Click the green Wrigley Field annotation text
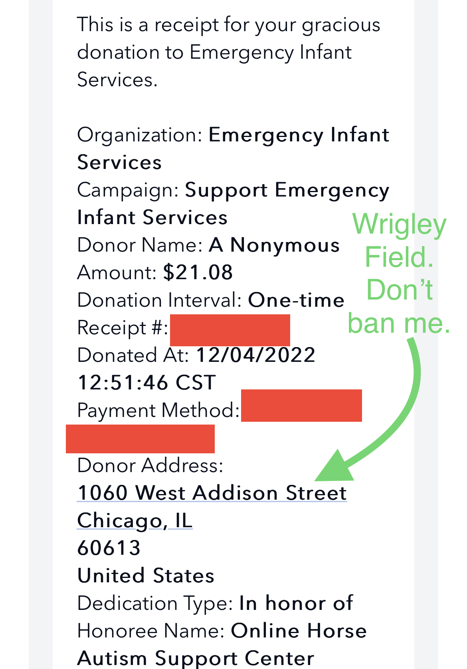The height and width of the screenshot is (669, 467). (x=399, y=273)
